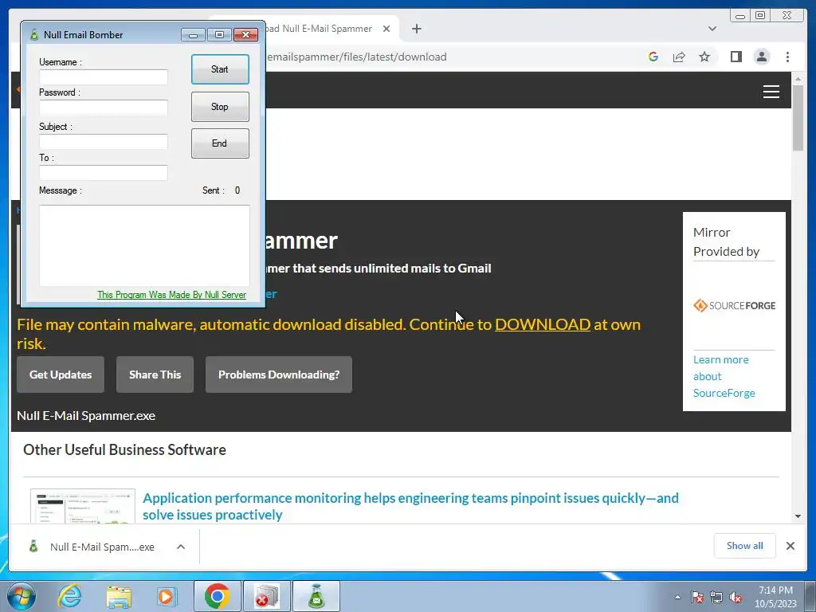This screenshot has height=612, width=816.
Task: Open Windows Media Player from taskbar
Action: pyautogui.click(x=167, y=596)
